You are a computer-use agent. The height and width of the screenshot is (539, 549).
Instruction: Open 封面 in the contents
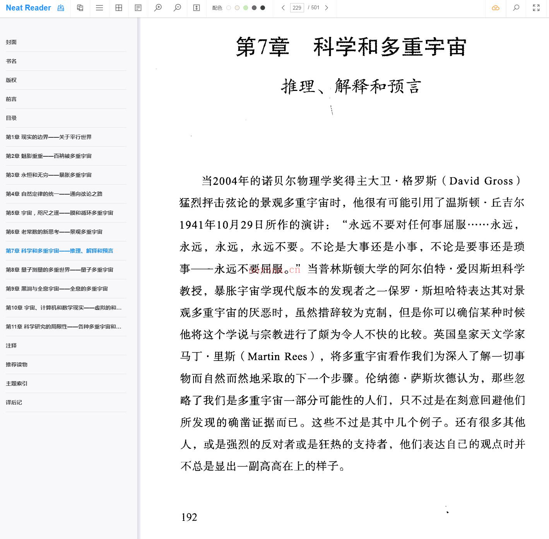(x=66, y=42)
